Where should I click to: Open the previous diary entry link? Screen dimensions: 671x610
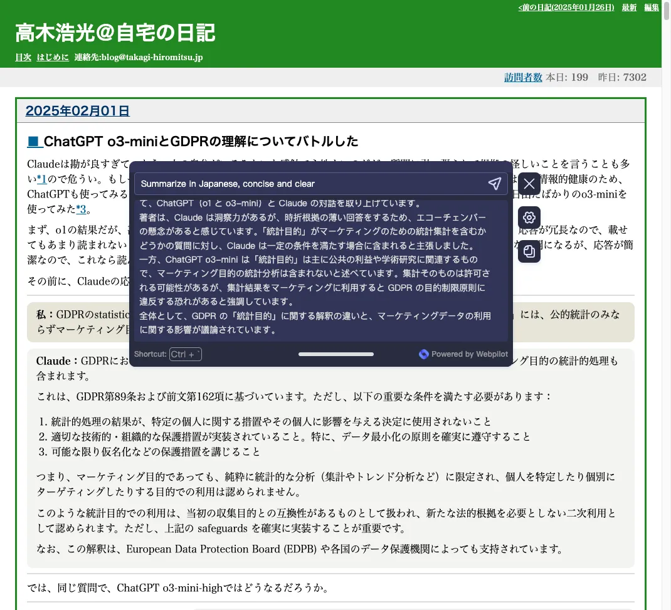pyautogui.click(x=566, y=8)
